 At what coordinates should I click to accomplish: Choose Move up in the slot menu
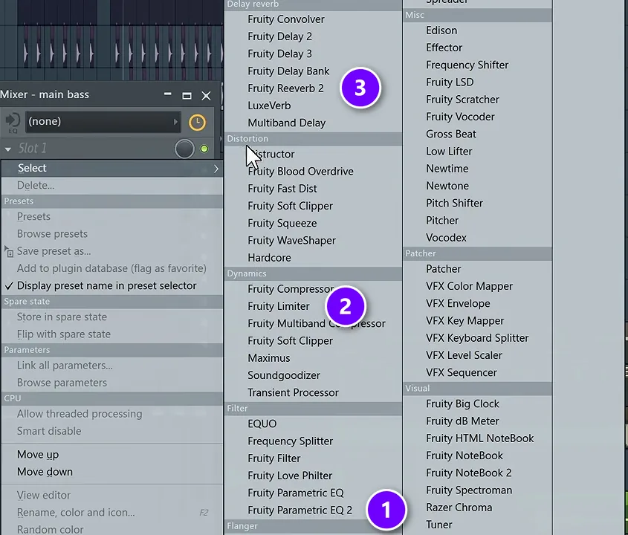[112, 455]
